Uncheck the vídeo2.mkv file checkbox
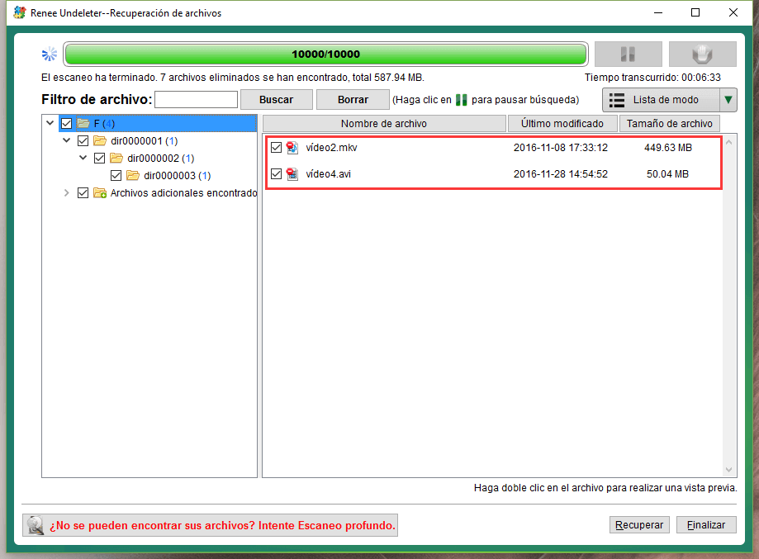This screenshot has height=559, width=759. click(276, 148)
